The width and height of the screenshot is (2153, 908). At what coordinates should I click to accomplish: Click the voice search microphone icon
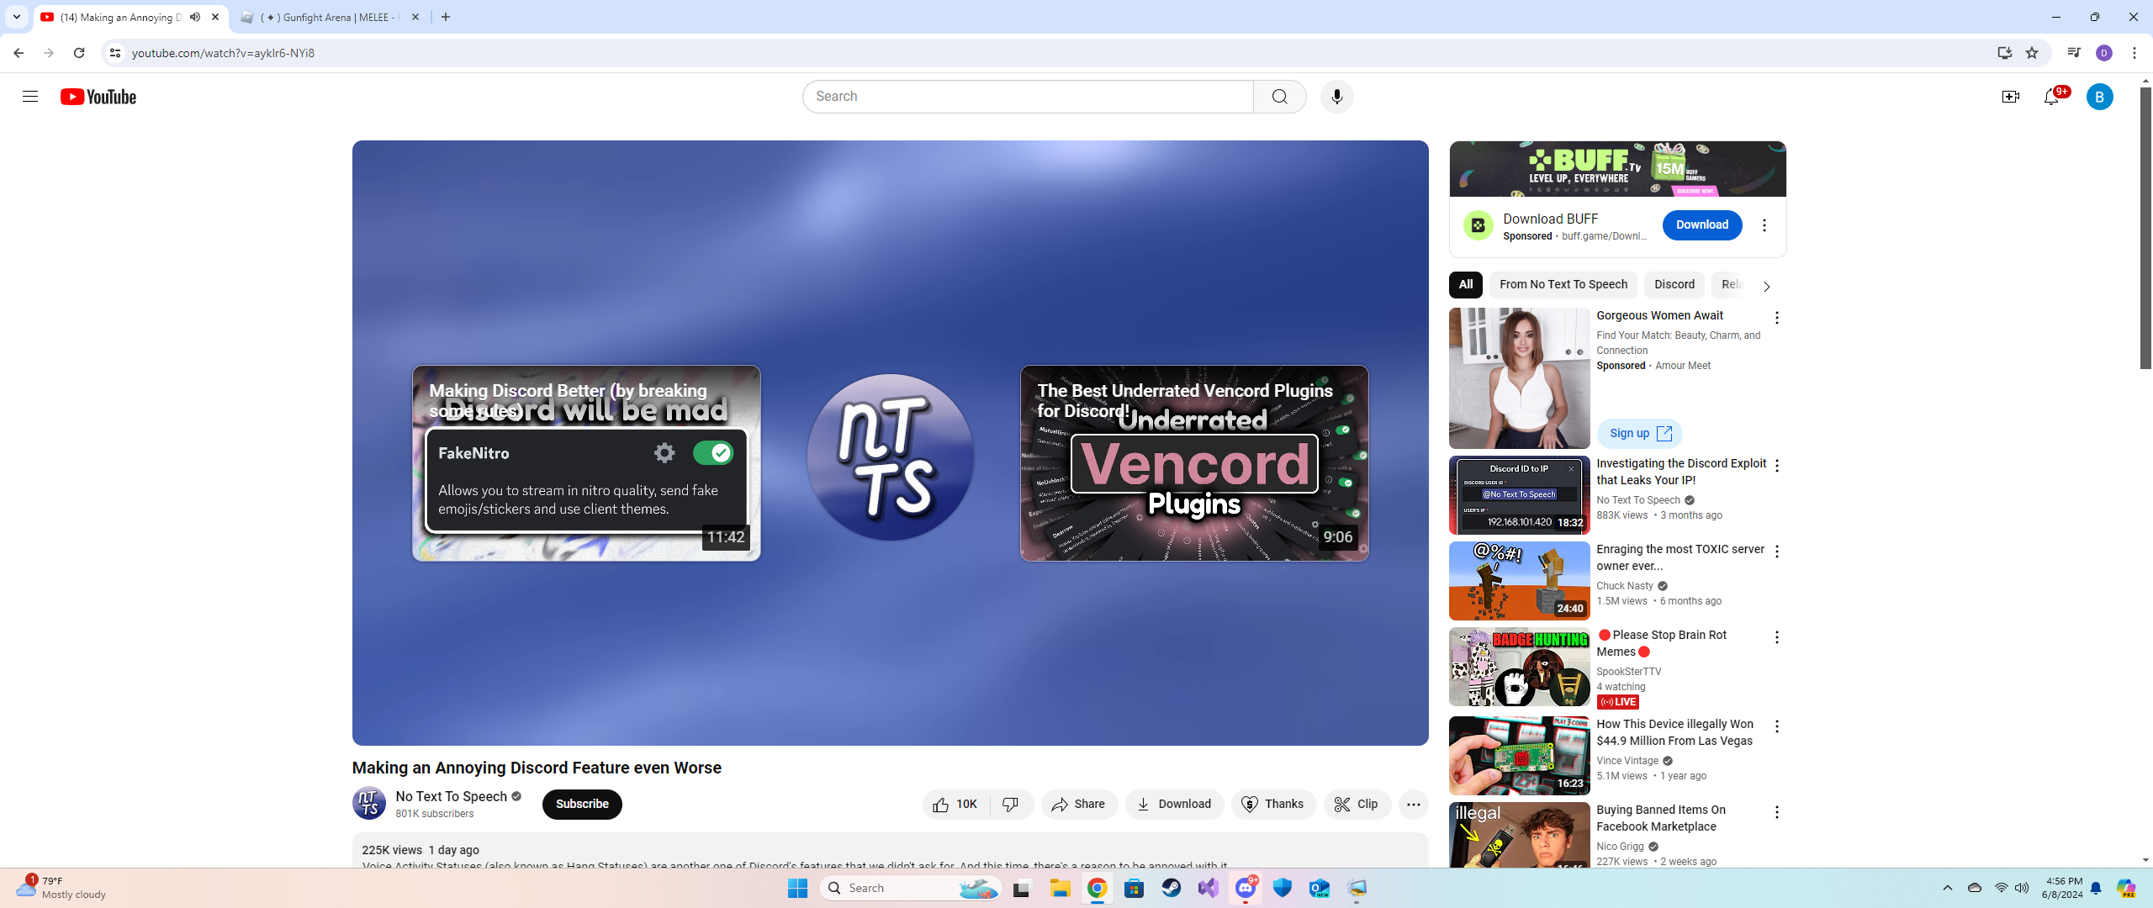coord(1336,97)
